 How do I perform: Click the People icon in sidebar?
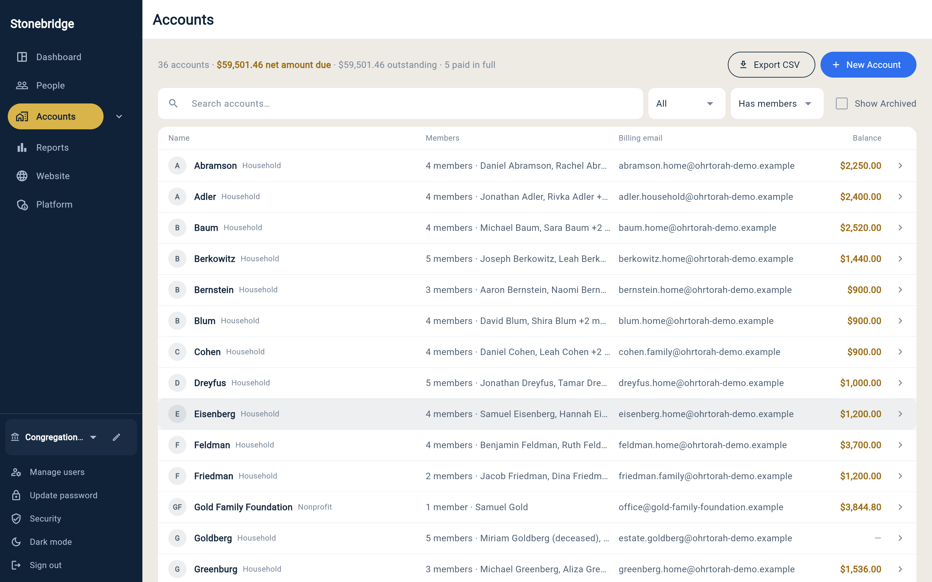[x=22, y=85]
